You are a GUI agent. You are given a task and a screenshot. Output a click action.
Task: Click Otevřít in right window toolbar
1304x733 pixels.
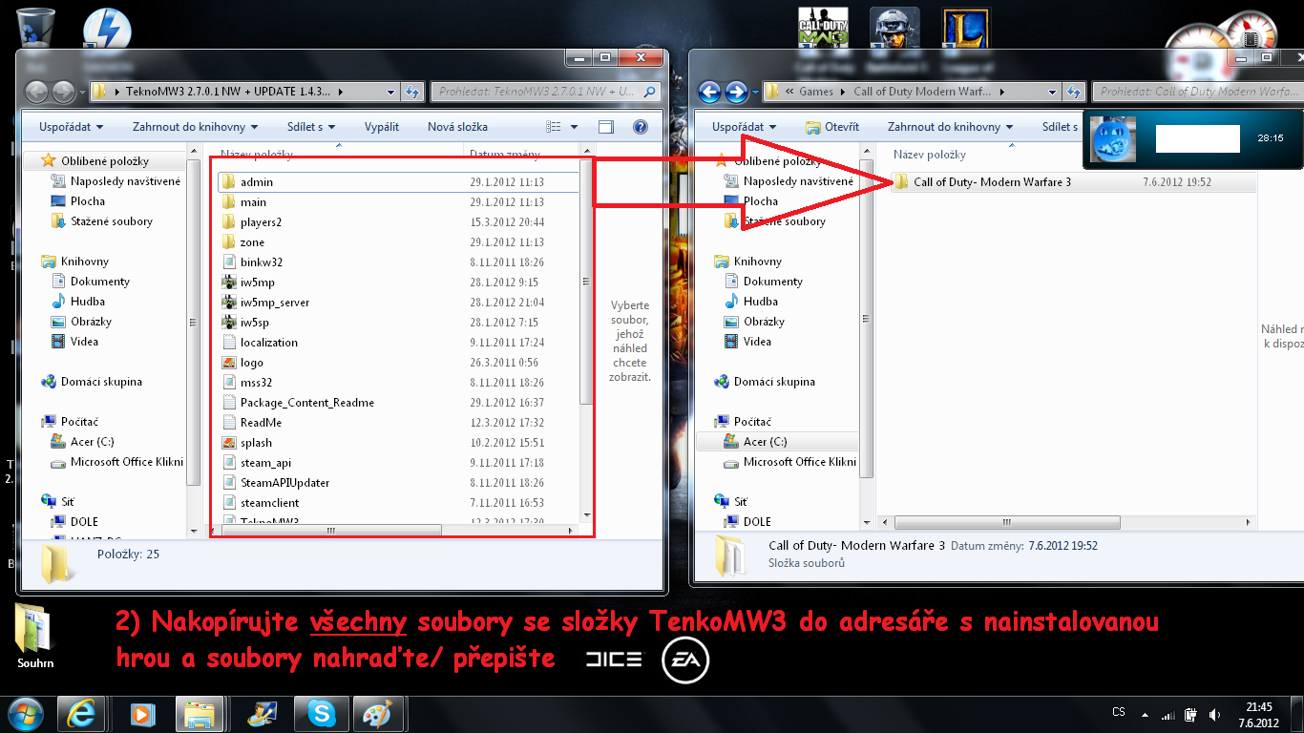pyautogui.click(x=832, y=126)
